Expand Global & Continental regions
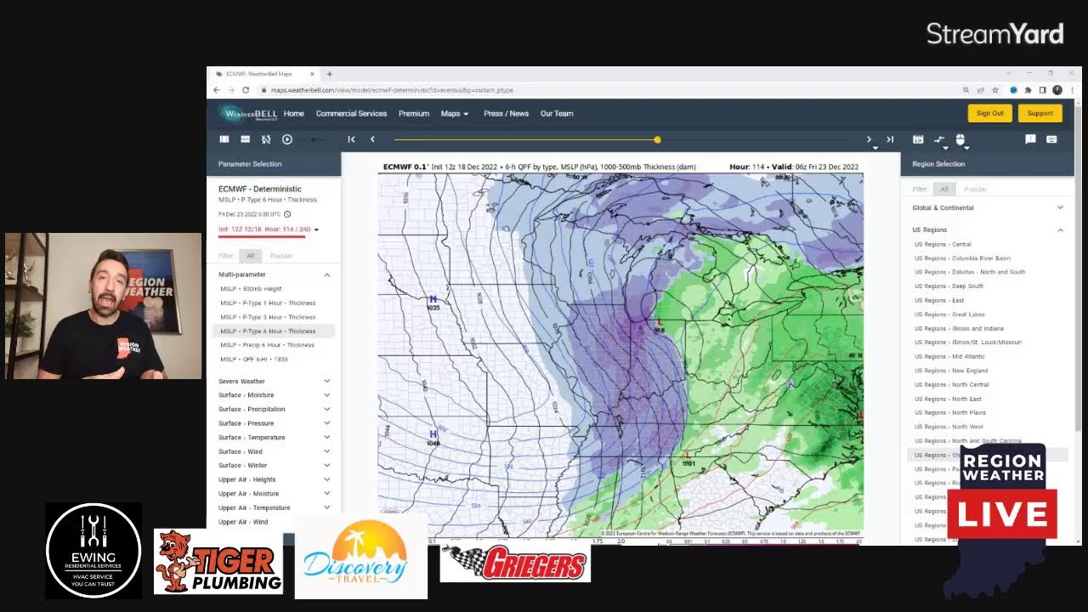Screen dimensions: 1088x612 1060,207
